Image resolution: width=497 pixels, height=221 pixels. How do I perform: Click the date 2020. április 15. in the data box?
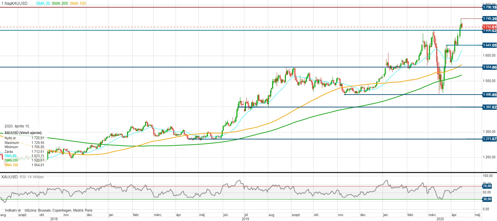click(17, 126)
